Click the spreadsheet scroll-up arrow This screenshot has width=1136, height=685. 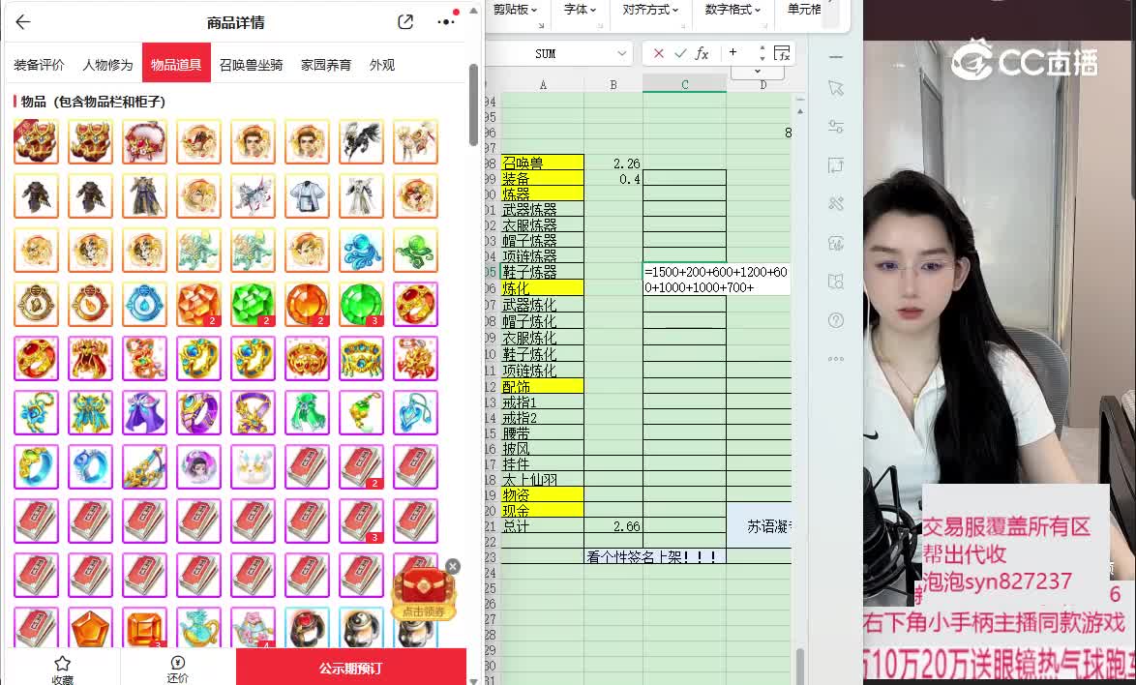(x=800, y=111)
